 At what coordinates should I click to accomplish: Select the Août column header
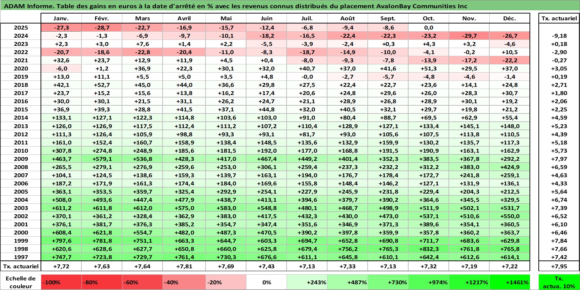click(347, 19)
